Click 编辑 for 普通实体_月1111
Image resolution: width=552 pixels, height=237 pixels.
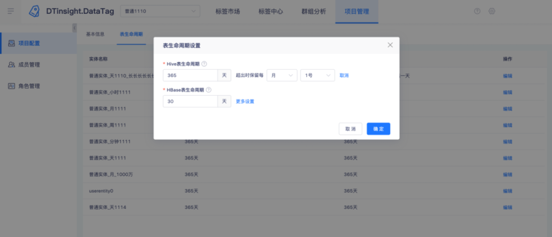point(508,109)
